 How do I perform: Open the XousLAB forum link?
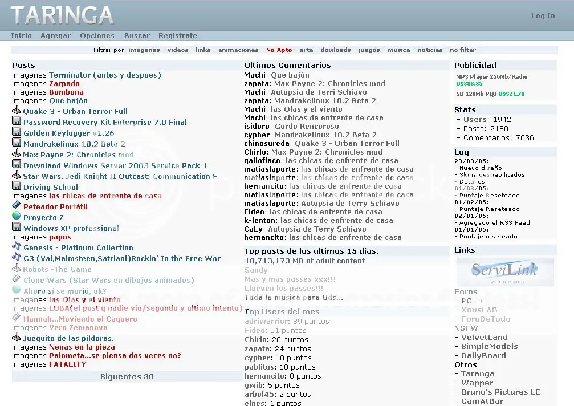479,310
